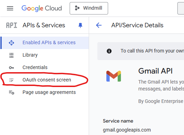Click the cut-off button at top right

click(x=181, y=8)
